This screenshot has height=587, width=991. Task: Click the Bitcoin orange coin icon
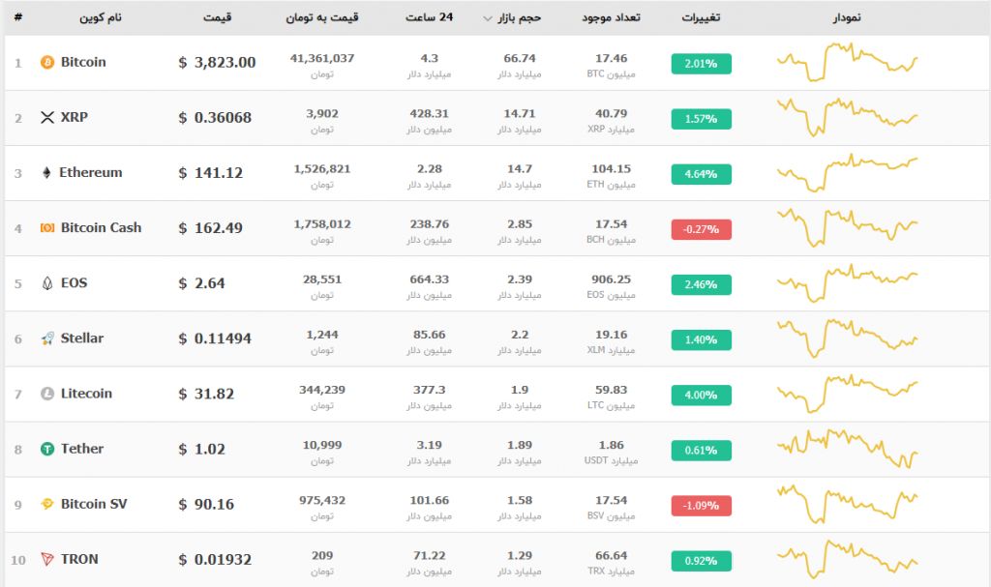(46, 63)
